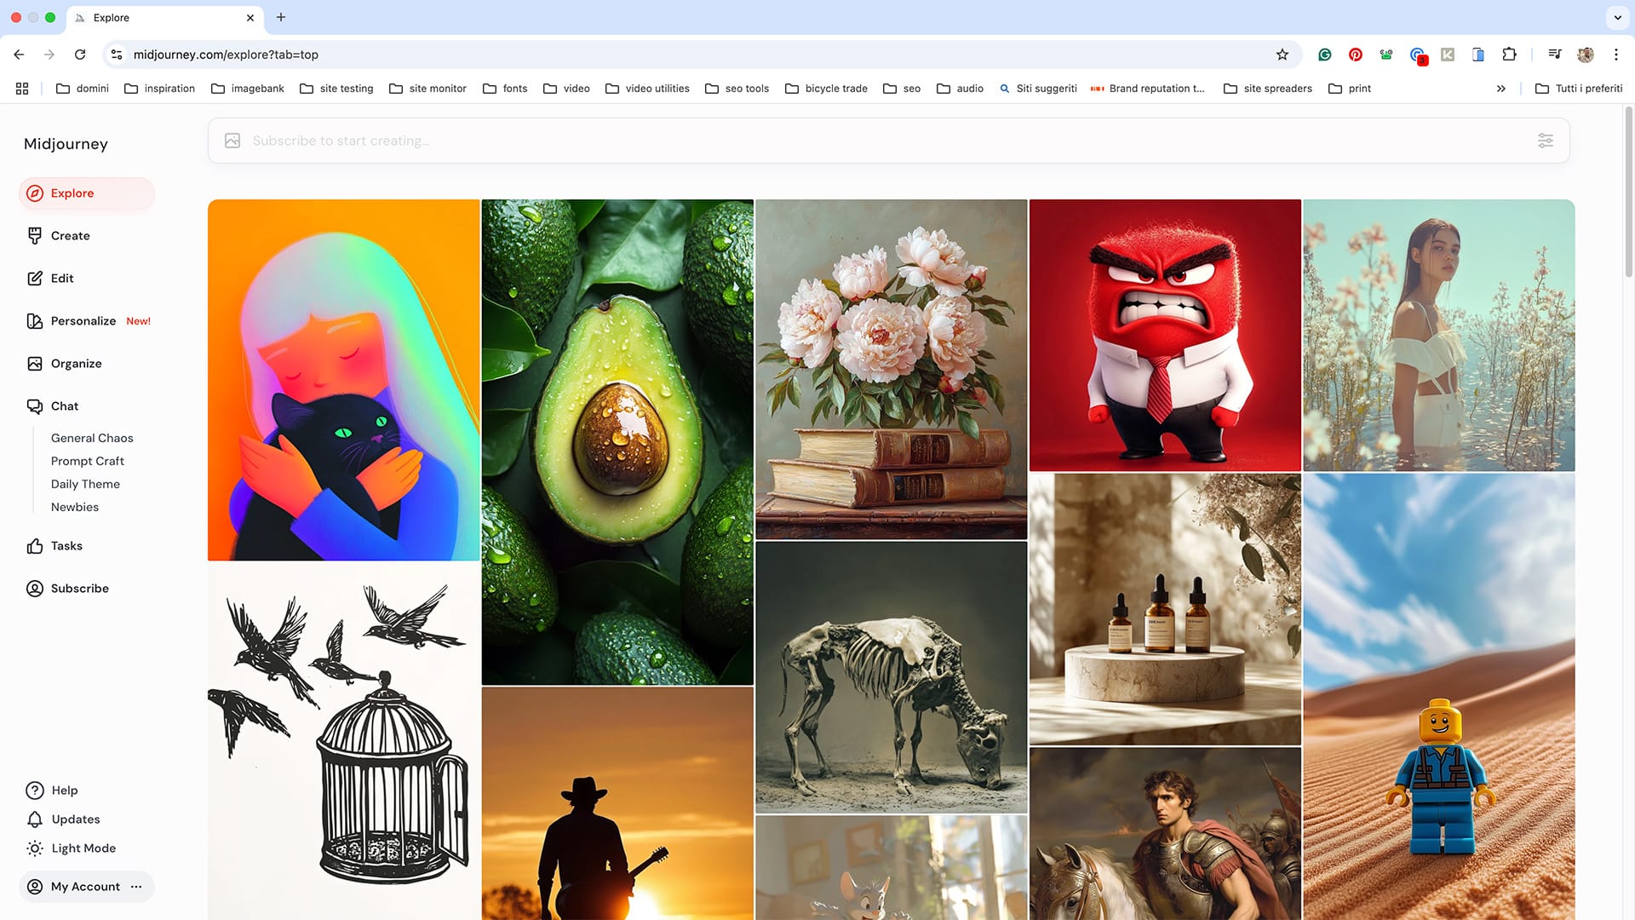Expand the My Account three-dots menu

click(136, 887)
